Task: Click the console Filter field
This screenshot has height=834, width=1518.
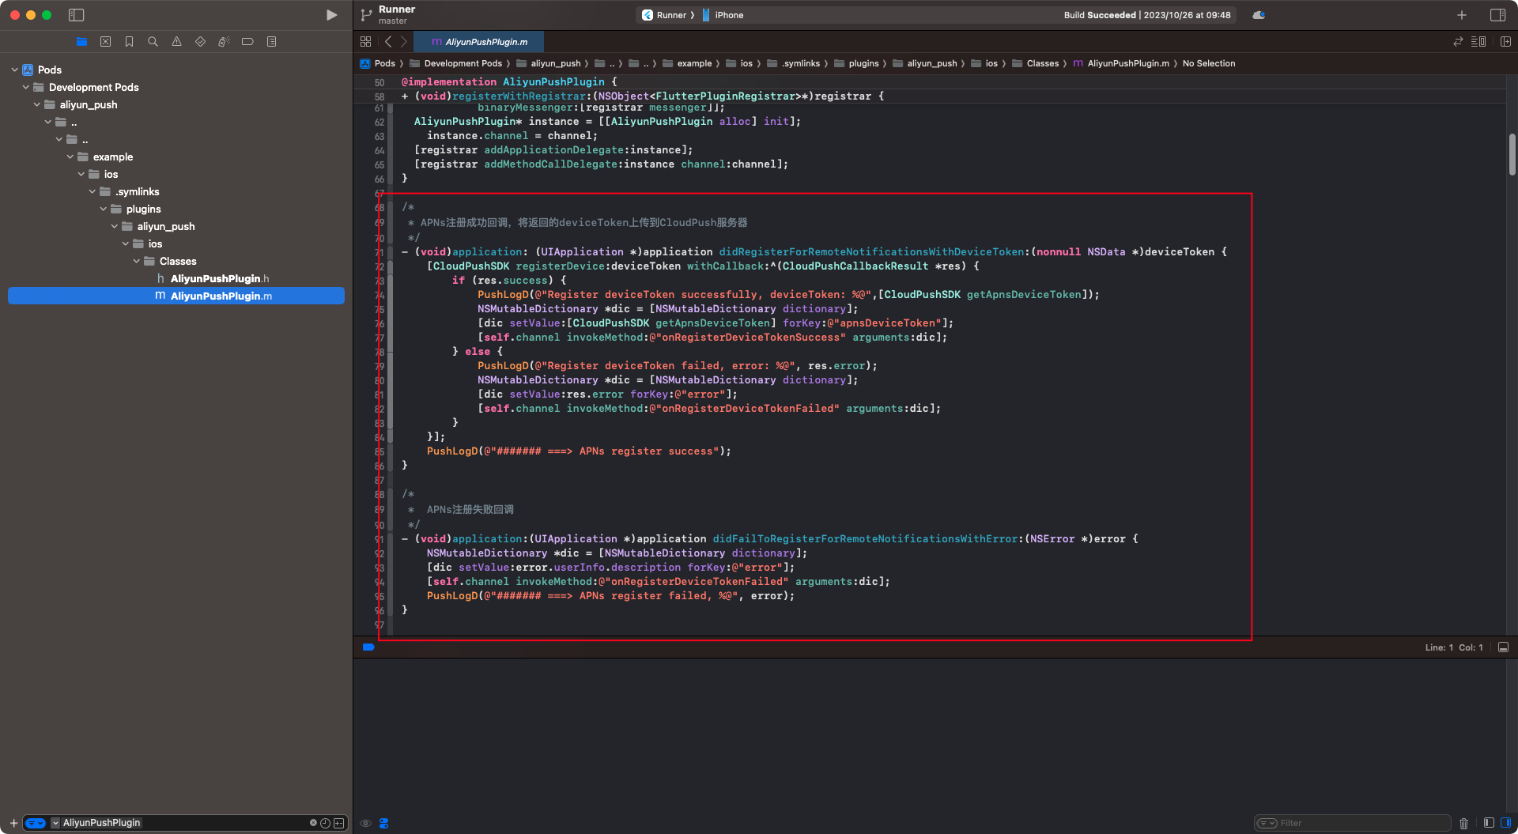Action: (x=1354, y=823)
